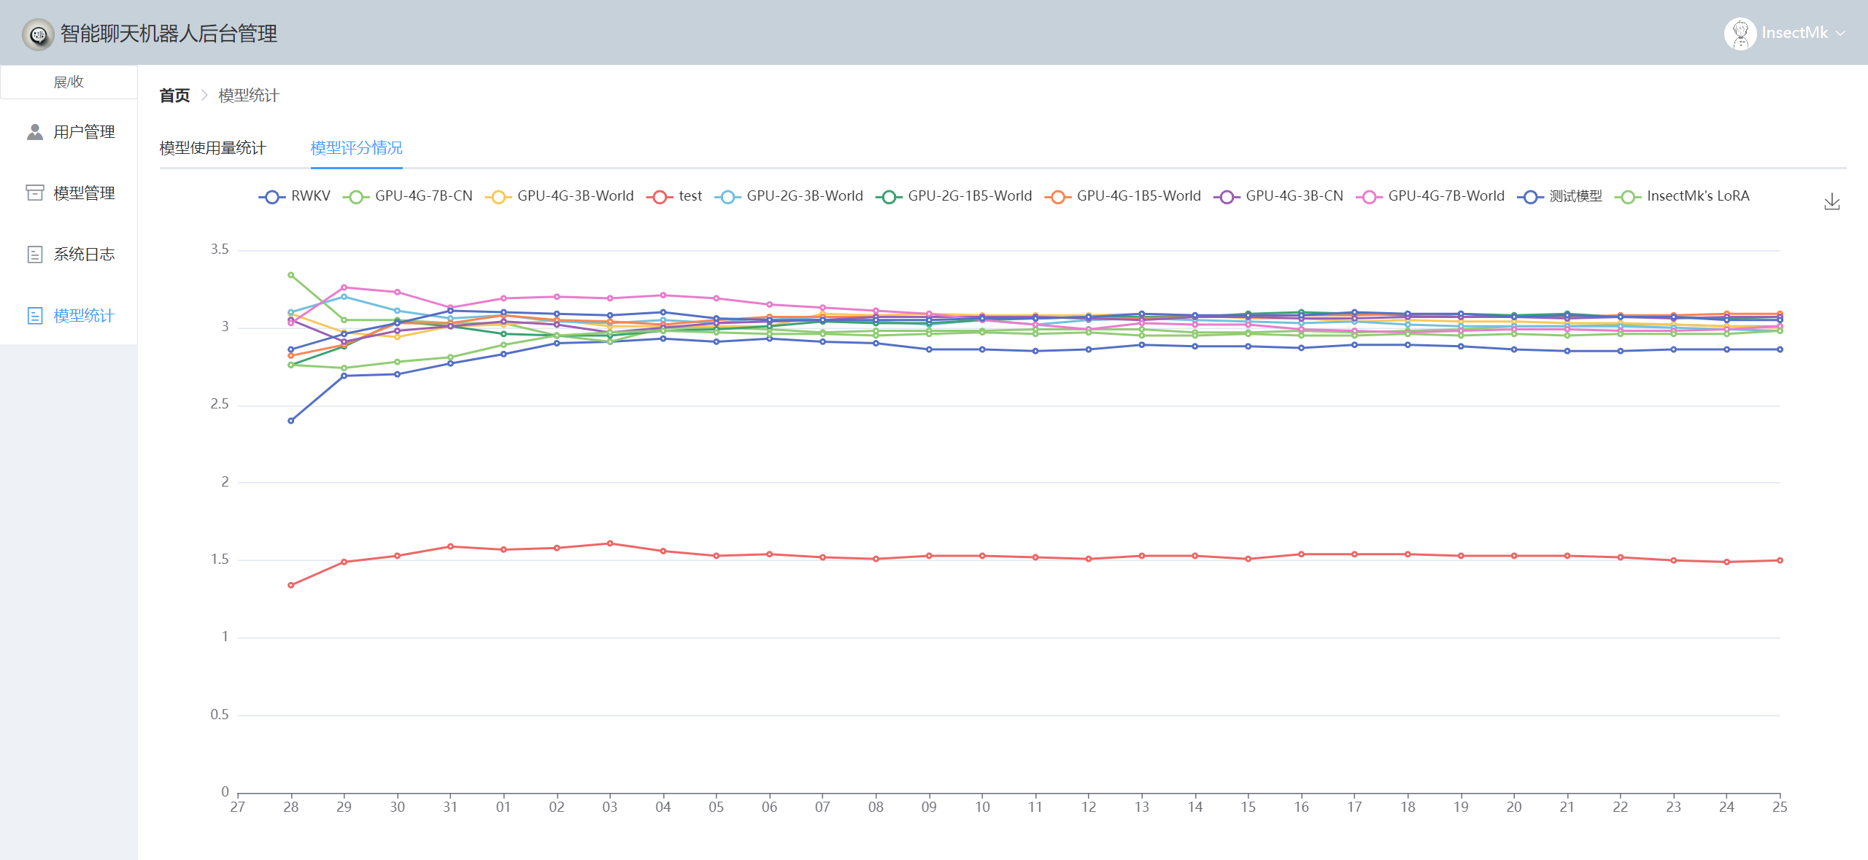The height and width of the screenshot is (860, 1868).
Task: Go to 首页 via breadcrumb
Action: pyautogui.click(x=174, y=96)
